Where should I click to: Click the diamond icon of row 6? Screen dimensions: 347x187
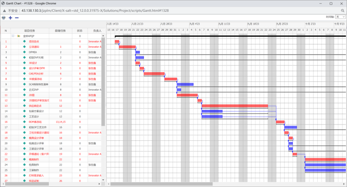pyautogui.click(x=24, y=68)
